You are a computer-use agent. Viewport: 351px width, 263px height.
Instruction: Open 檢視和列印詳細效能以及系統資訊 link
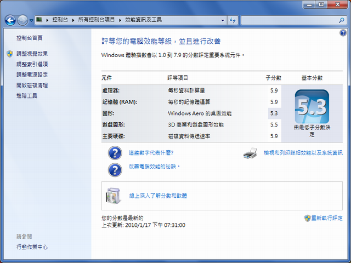[x=303, y=153]
